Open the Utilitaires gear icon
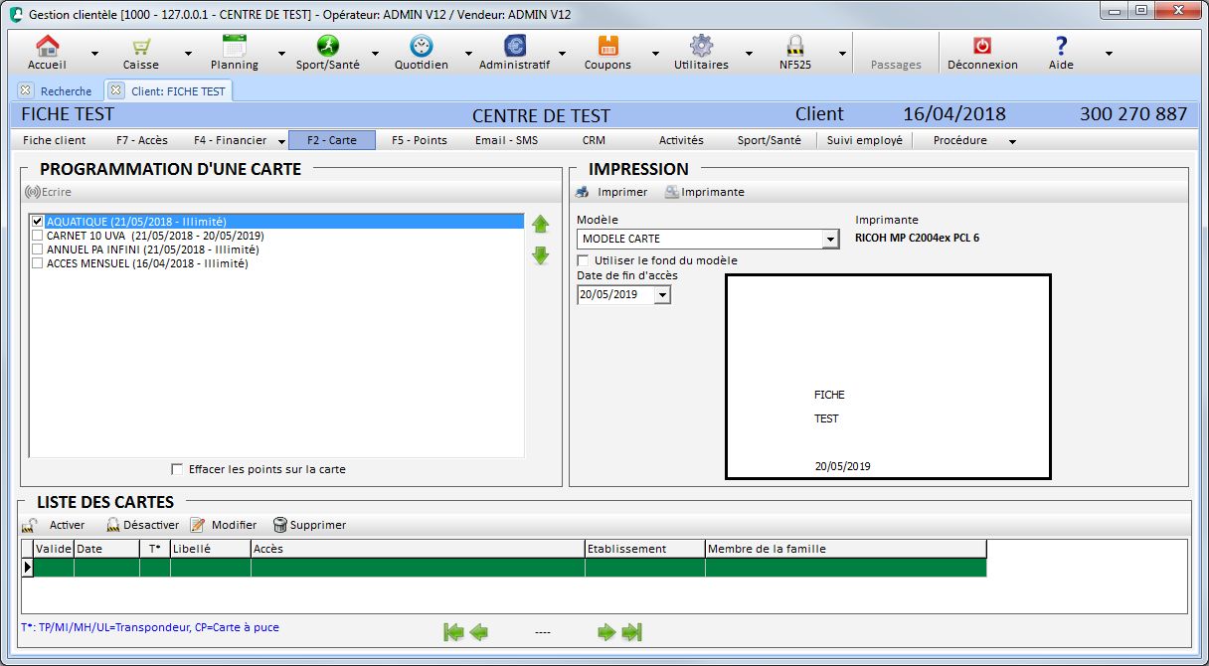The height and width of the screenshot is (666, 1209). tap(701, 47)
